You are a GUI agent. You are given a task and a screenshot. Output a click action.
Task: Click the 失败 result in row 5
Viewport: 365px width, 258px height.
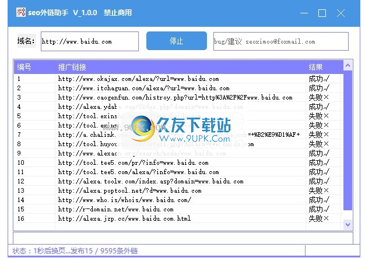(x=319, y=116)
